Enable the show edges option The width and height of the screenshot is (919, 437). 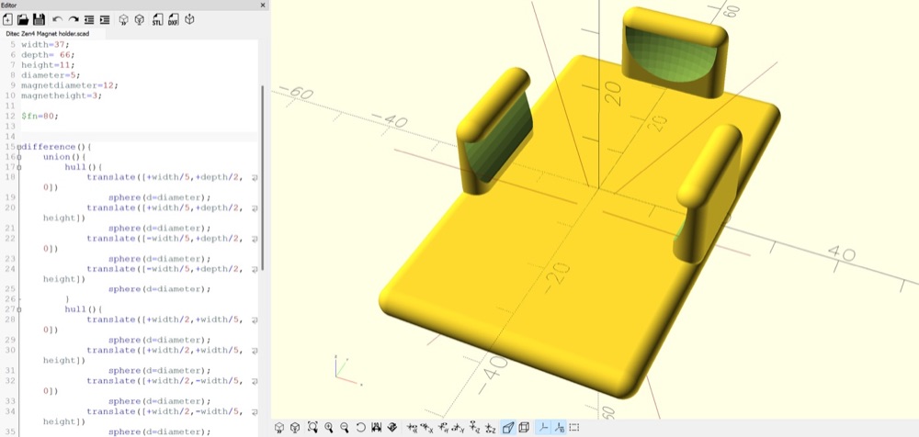[574, 428]
